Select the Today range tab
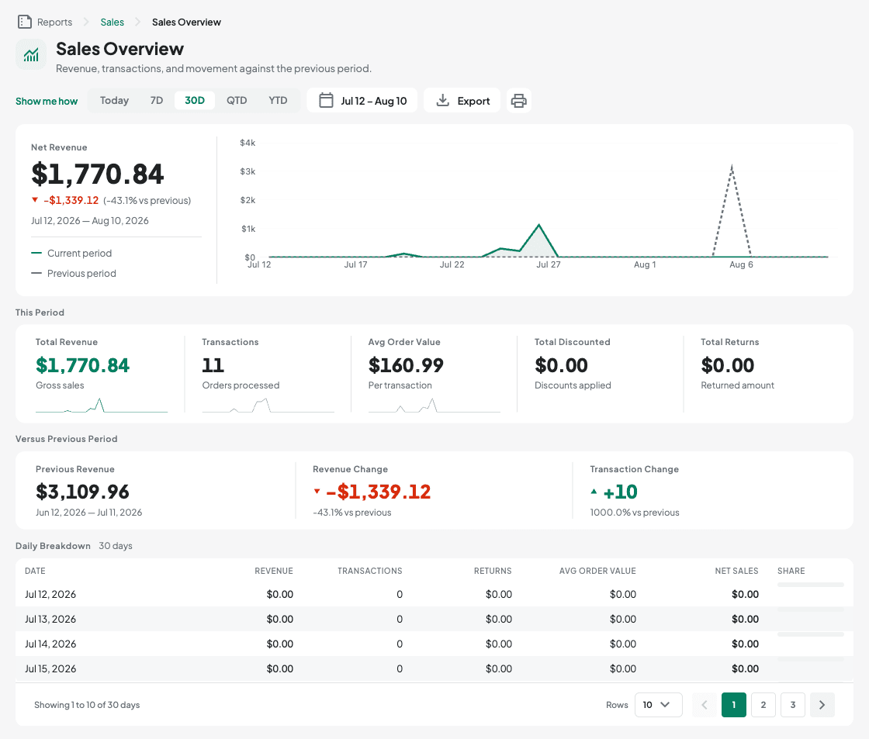869x739 pixels. [114, 100]
